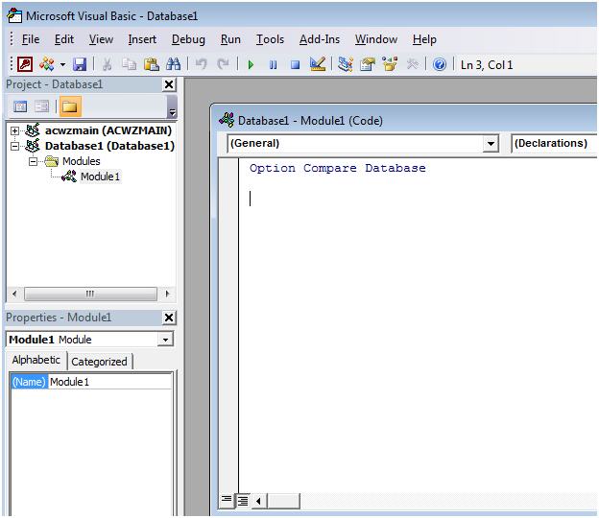Viewport: 599px width, 518px height.
Task: Open the Properties Window toolbar icon
Action: [368, 64]
